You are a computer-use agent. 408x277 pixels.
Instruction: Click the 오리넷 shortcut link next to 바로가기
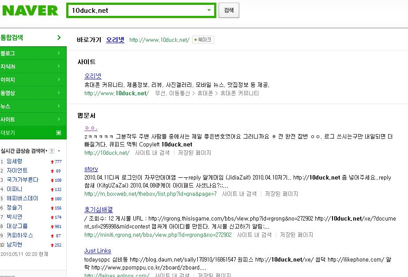point(115,40)
